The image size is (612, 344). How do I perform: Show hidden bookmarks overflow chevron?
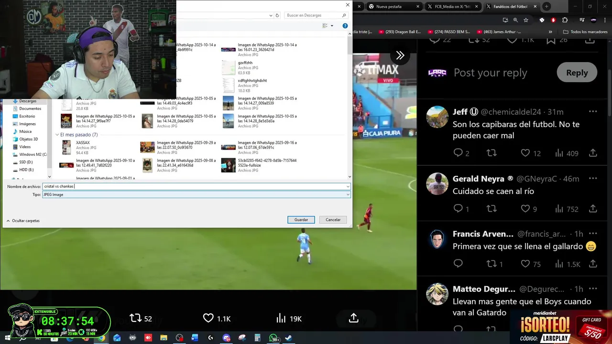pyautogui.click(x=550, y=32)
